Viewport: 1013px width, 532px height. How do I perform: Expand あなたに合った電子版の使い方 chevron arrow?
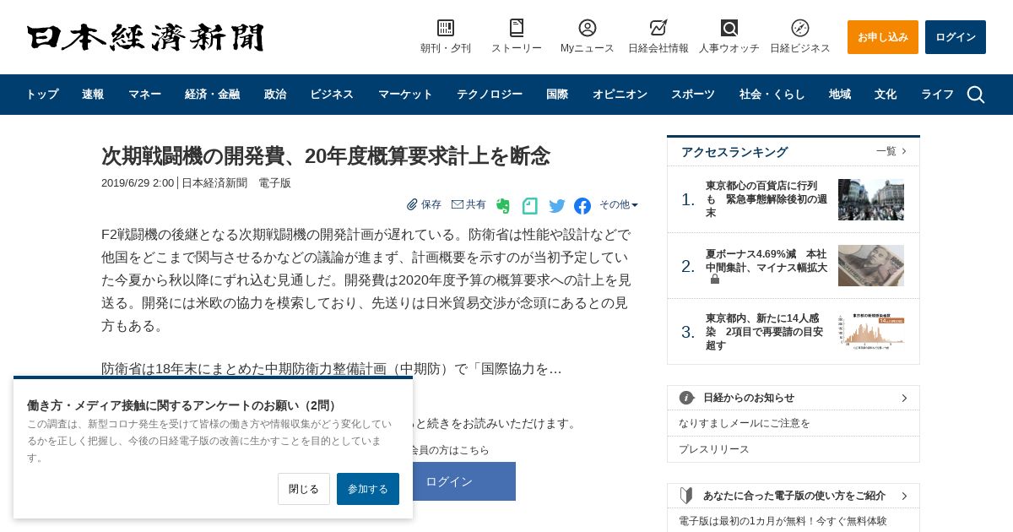pyautogui.click(x=904, y=496)
